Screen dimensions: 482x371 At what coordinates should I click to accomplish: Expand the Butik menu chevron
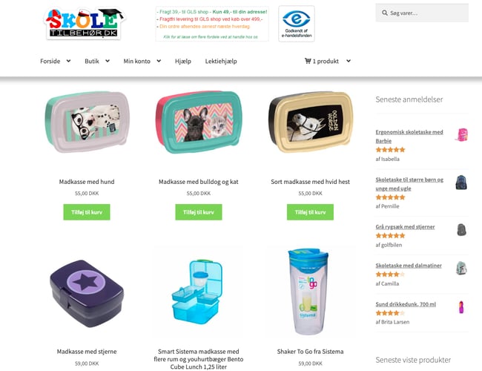108,61
